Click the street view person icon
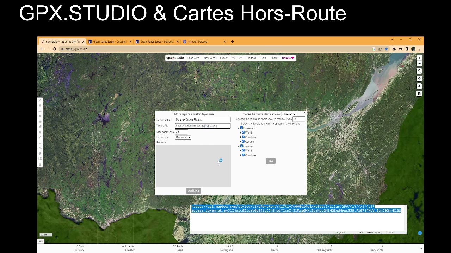 [x=419, y=86]
